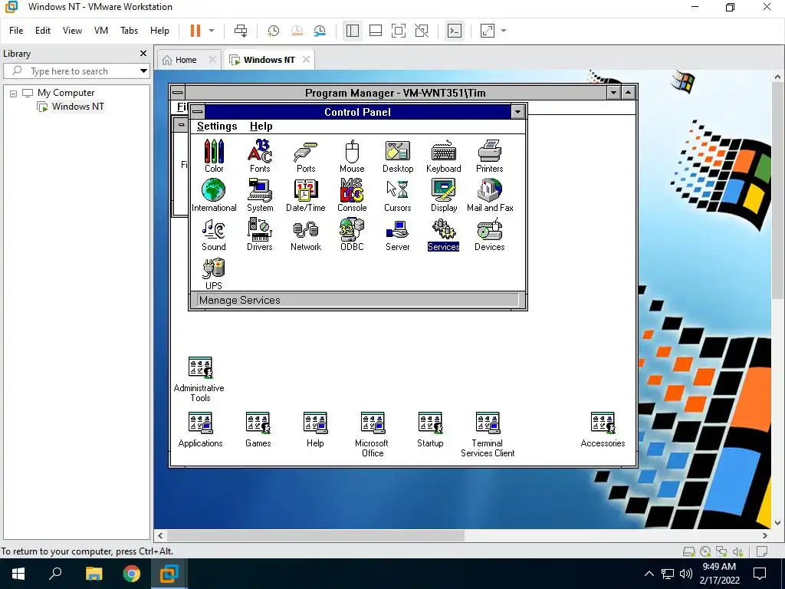Image resolution: width=785 pixels, height=589 pixels.
Task: Toggle the console view toolbar icon
Action: [x=455, y=31]
